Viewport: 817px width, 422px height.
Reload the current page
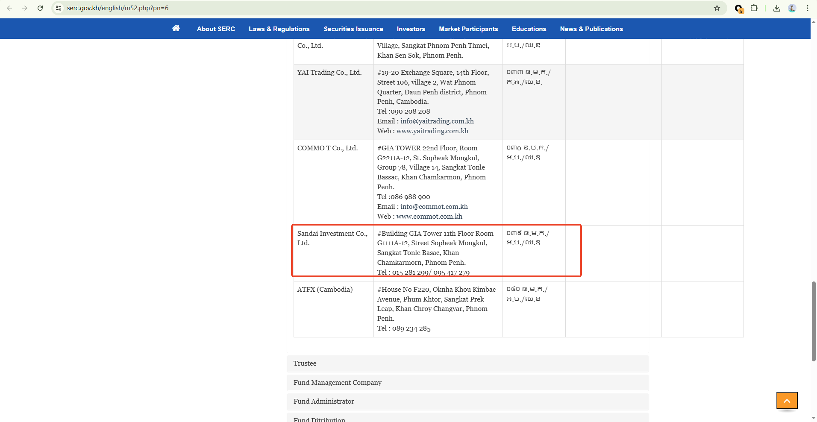[x=40, y=8]
